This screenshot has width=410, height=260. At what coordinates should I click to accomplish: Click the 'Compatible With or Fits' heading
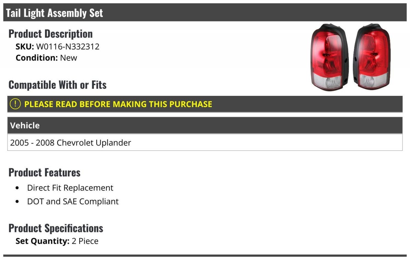(x=57, y=85)
